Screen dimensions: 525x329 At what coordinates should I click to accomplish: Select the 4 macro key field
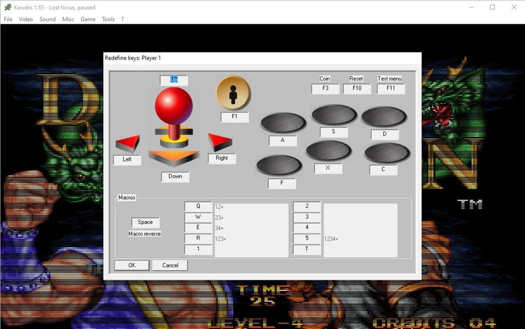[x=307, y=228]
